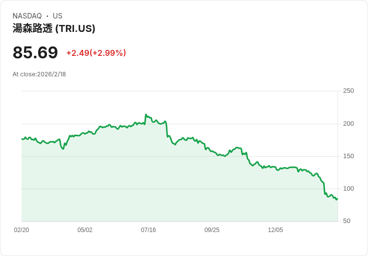The width and height of the screenshot is (368, 256).
Task: Click the 85.69 closing price
Action: click(35, 52)
